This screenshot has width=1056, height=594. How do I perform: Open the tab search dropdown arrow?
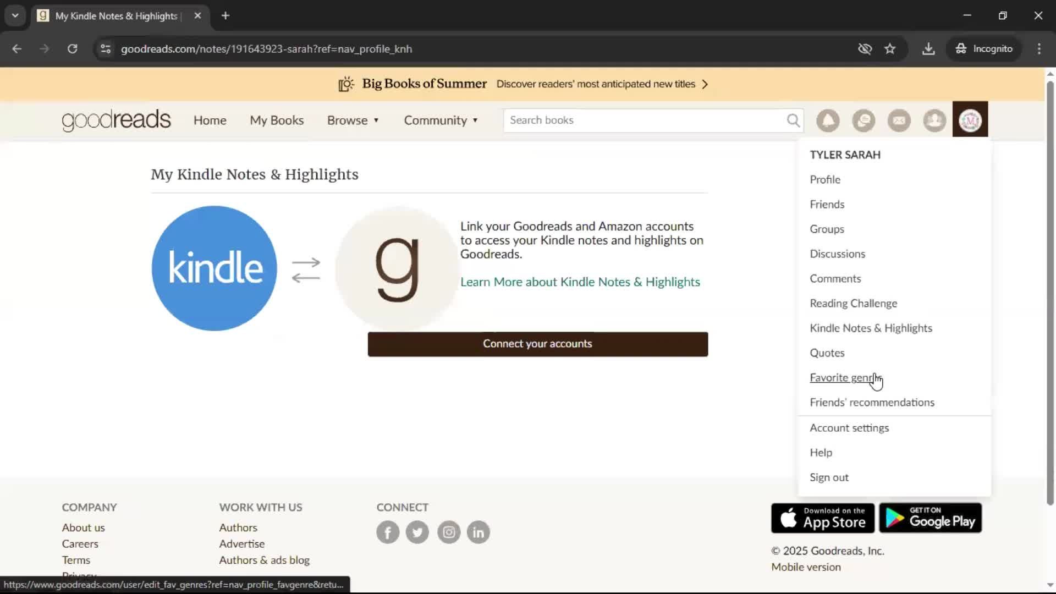(x=15, y=15)
